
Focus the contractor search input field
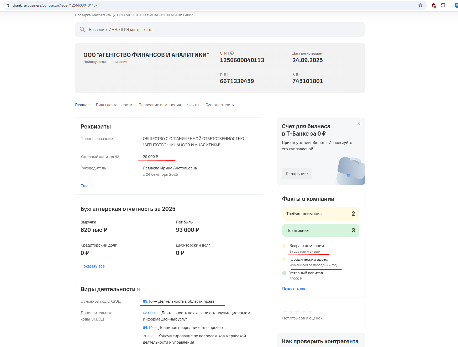220,29
